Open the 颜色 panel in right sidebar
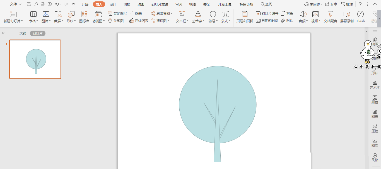Image resolution: width=381 pixels, height=169 pixels. pos(375,99)
